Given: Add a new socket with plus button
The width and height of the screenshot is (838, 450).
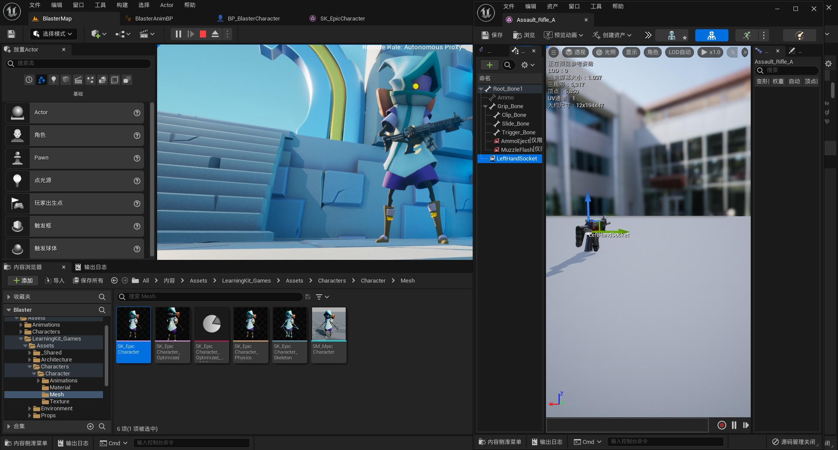Looking at the screenshot, I should (490, 65).
